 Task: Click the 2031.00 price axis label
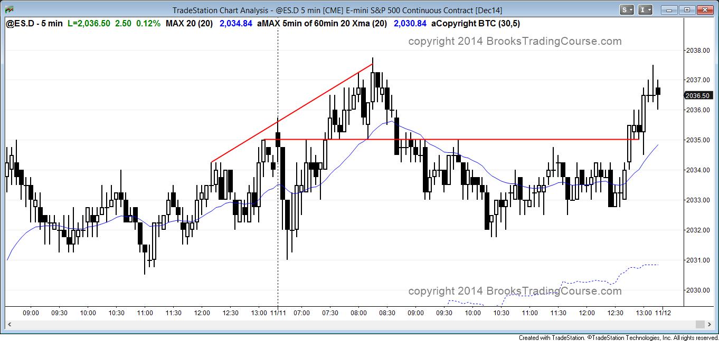point(697,260)
